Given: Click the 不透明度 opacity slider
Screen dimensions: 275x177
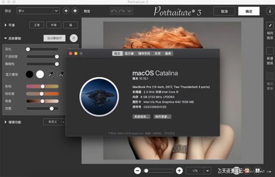Looking at the screenshot, I should pos(42,57).
